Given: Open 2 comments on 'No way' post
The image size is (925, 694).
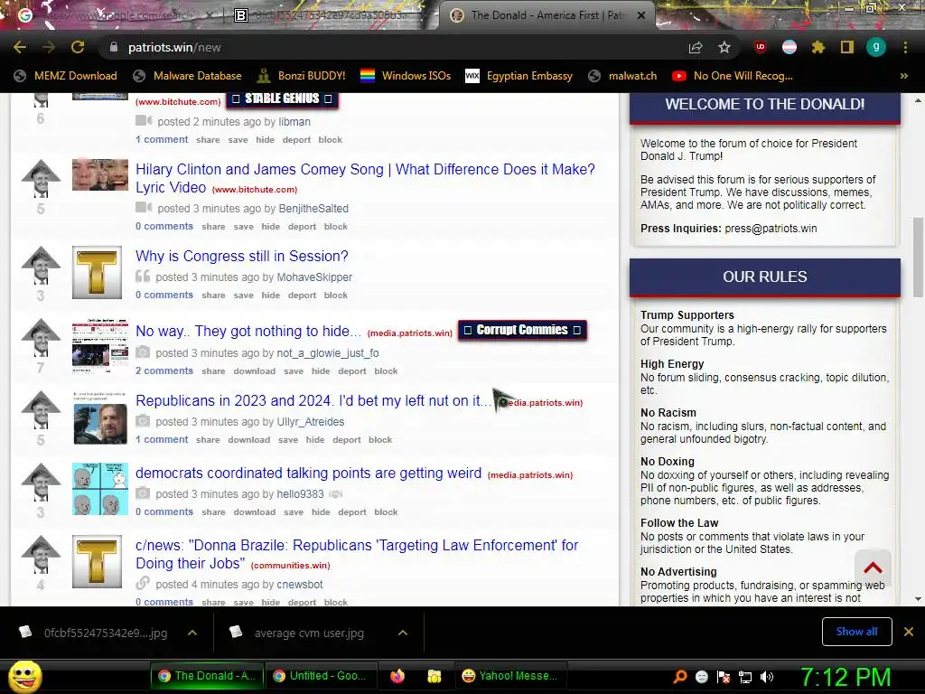Looking at the screenshot, I should point(164,370).
